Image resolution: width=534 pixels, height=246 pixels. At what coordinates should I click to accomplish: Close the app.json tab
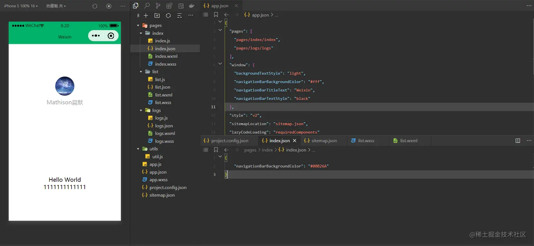pos(236,6)
